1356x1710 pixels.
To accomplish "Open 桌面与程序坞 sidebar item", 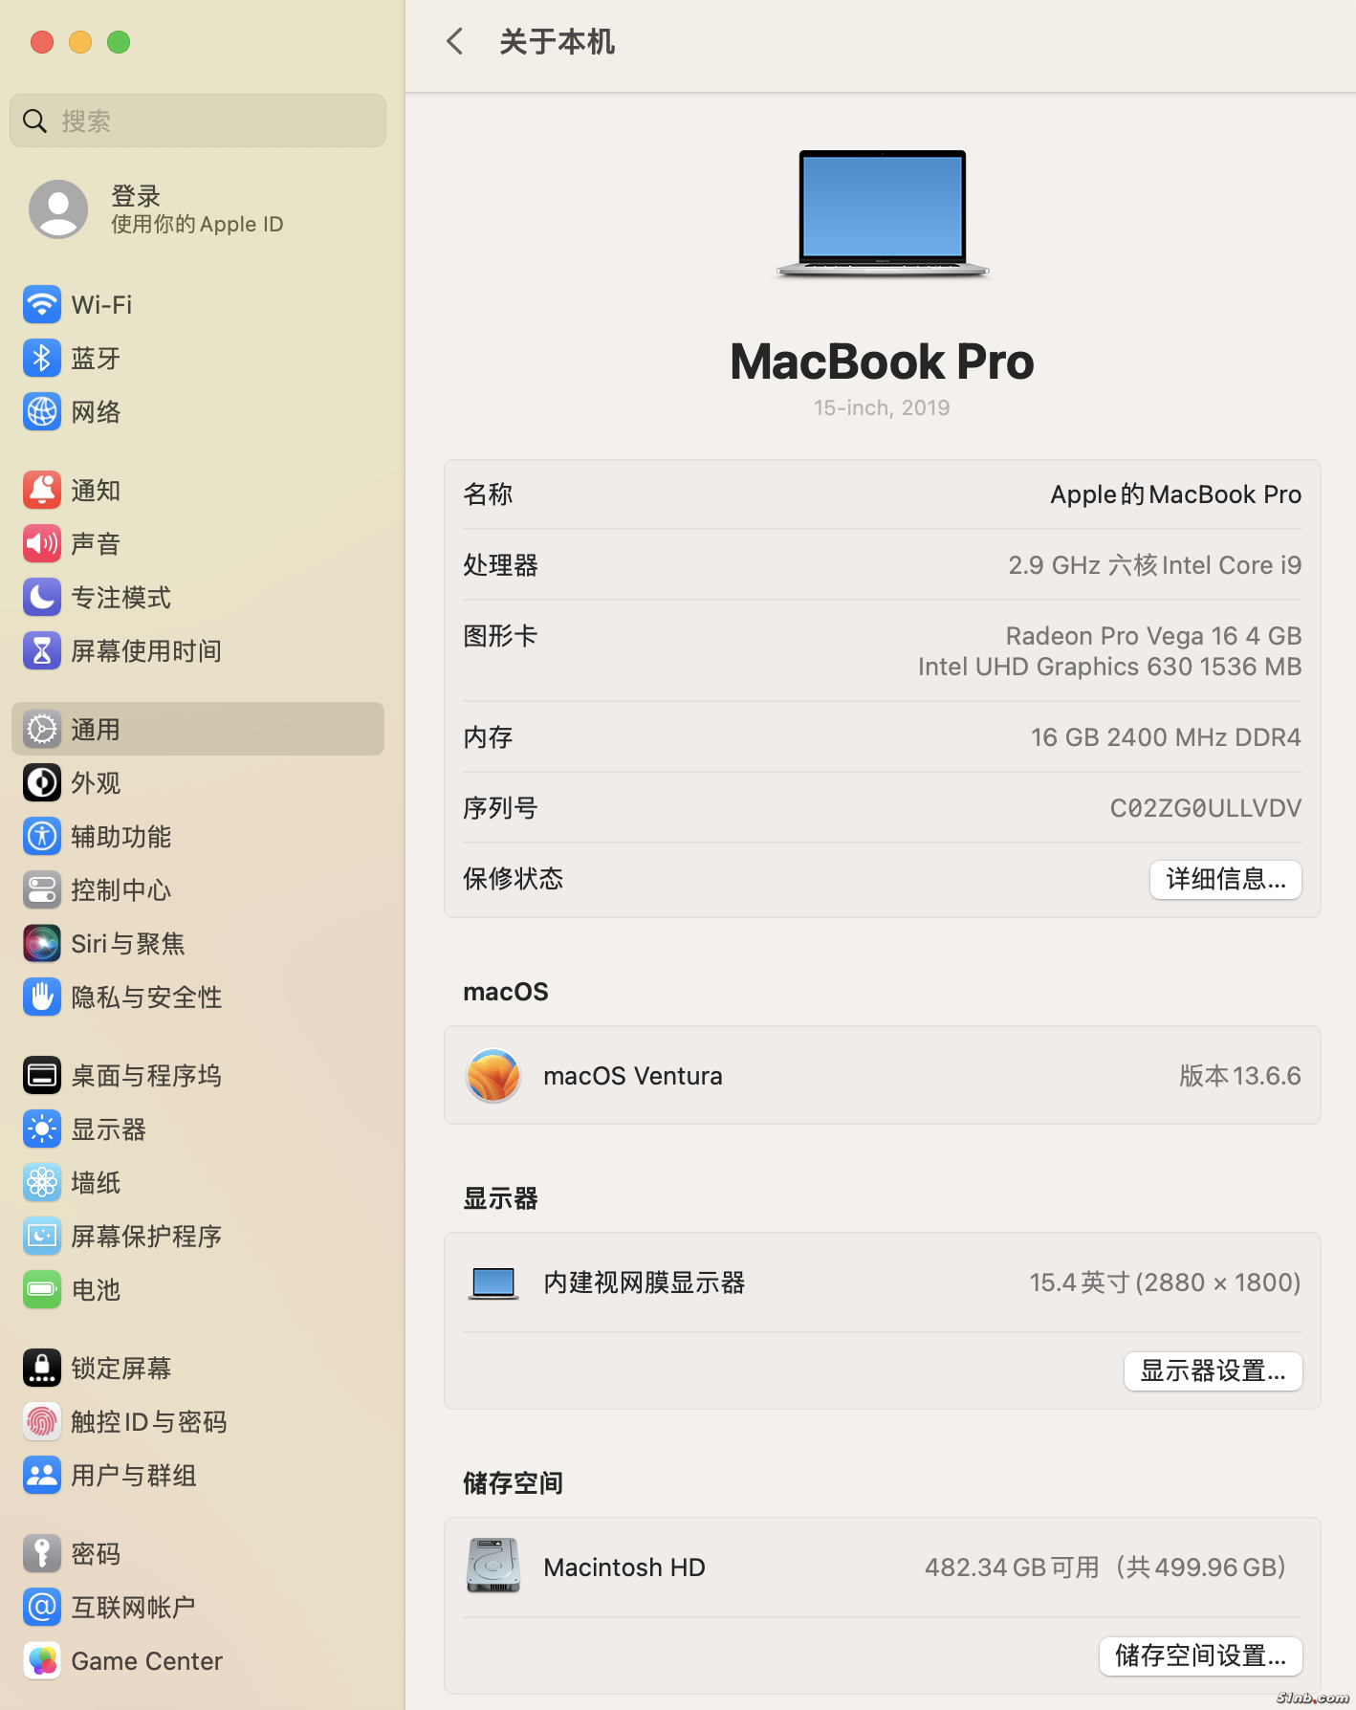I will pos(145,1076).
